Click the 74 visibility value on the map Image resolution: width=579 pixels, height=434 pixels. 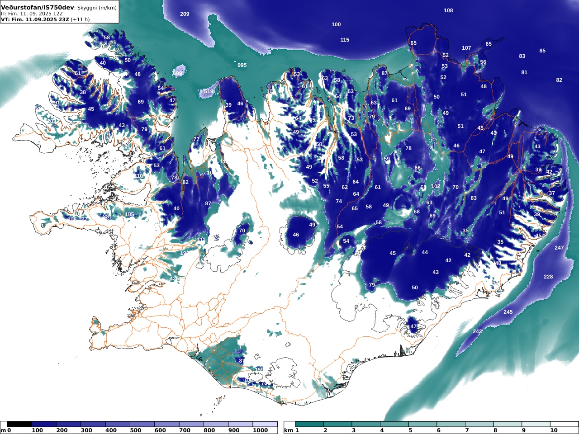point(339,201)
